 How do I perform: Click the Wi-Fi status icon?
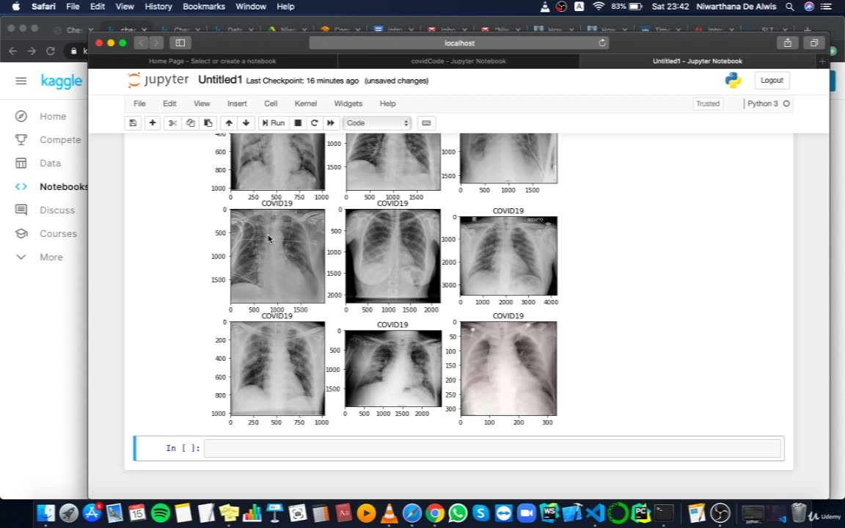coord(599,7)
